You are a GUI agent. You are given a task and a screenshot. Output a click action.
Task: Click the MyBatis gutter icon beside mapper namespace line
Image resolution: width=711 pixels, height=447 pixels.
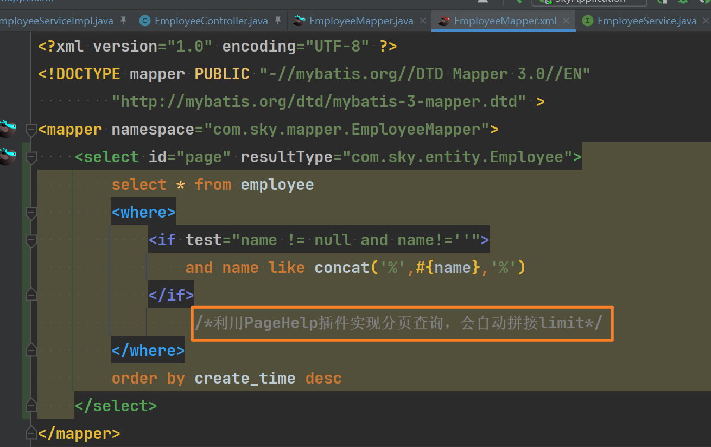7,129
